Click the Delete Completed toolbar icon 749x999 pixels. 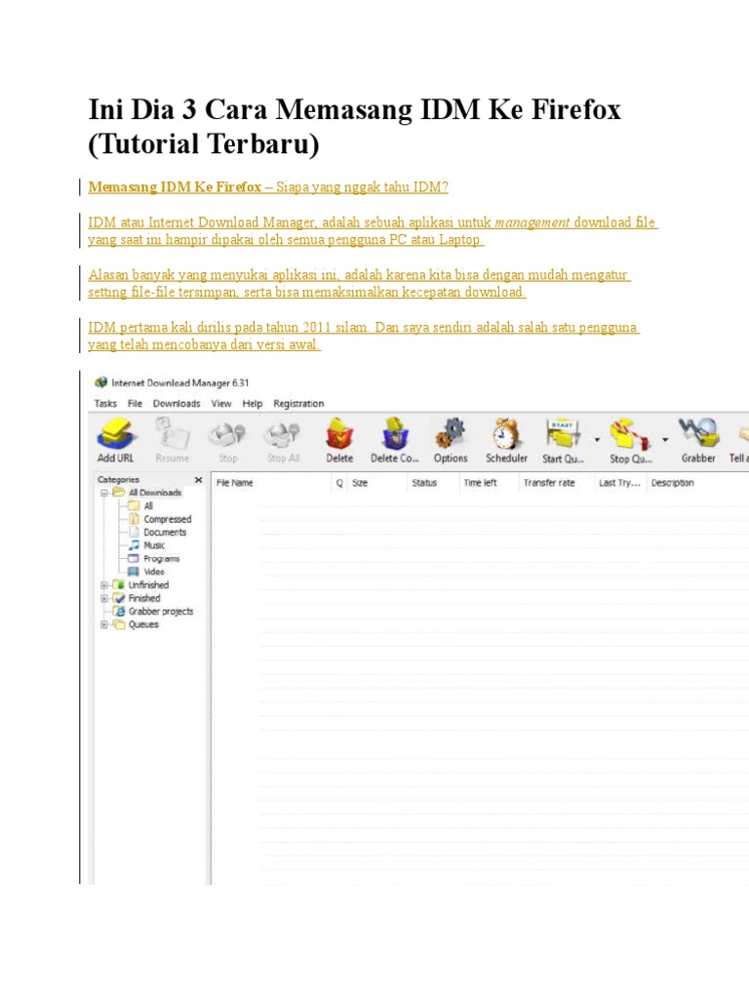click(x=395, y=433)
